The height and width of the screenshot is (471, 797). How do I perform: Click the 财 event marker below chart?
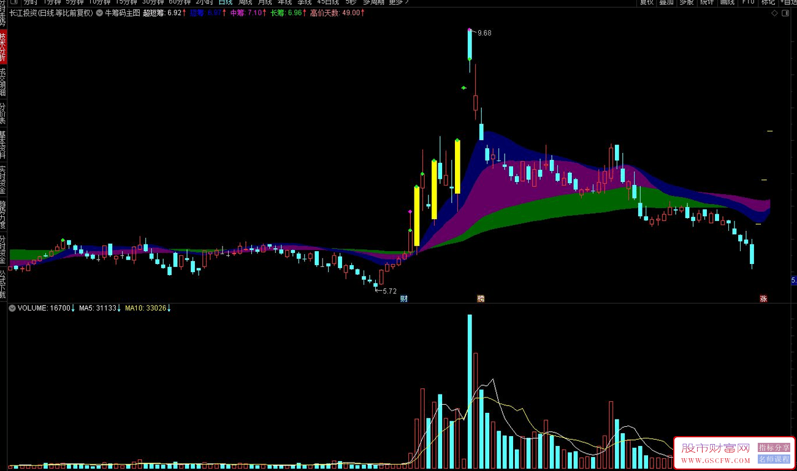pos(404,299)
